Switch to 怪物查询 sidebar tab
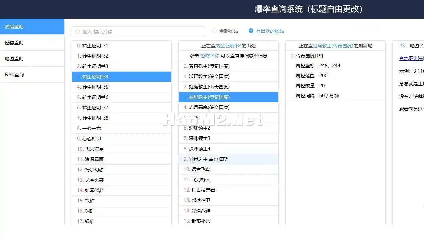424x238 pixels. click(32, 43)
